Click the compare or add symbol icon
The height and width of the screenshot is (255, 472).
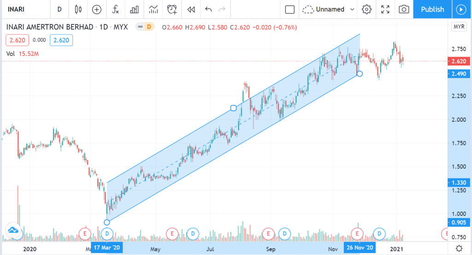tap(97, 10)
